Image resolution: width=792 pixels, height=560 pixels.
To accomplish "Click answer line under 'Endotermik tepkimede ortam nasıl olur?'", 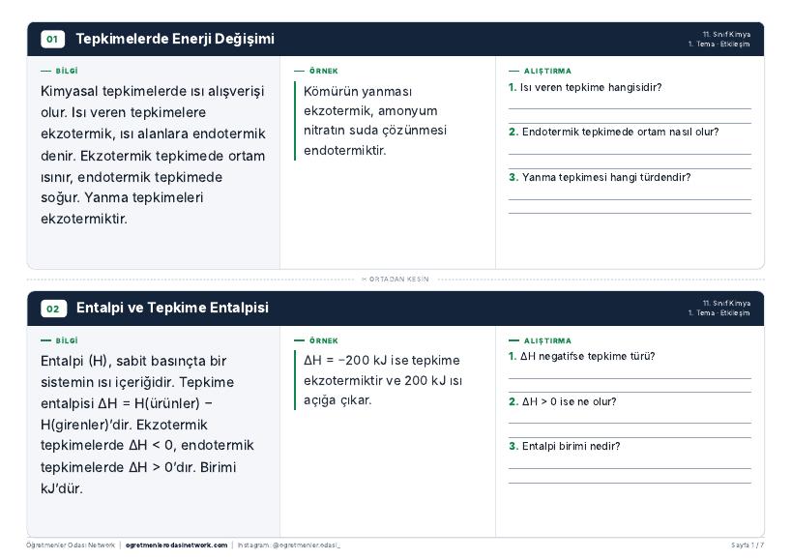I will pyautogui.click(x=630, y=154).
